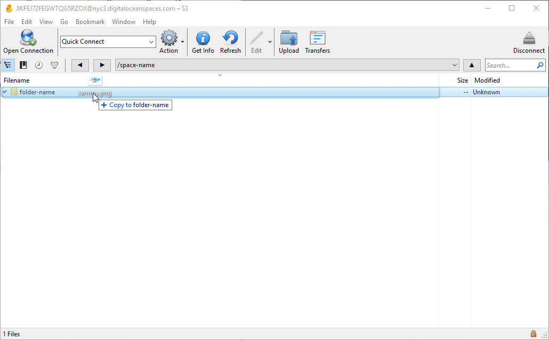Screen dimensions: 549x340
Task: Open the Action gear menu
Action: [x=169, y=38]
